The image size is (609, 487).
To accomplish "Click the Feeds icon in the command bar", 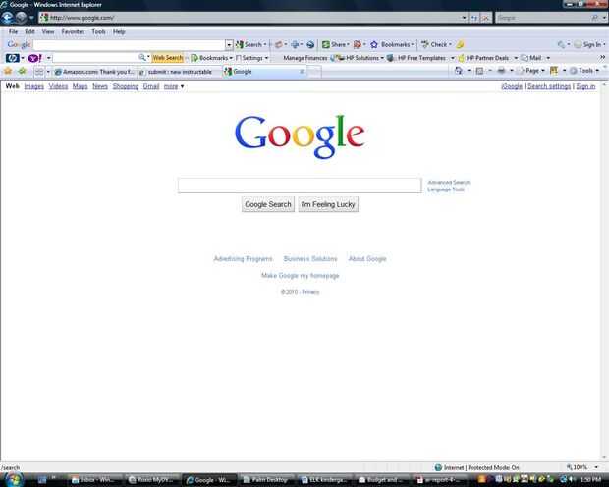I will 480,71.
